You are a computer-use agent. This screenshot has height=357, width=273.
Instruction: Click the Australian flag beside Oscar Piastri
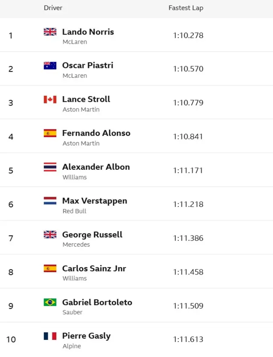(50, 65)
